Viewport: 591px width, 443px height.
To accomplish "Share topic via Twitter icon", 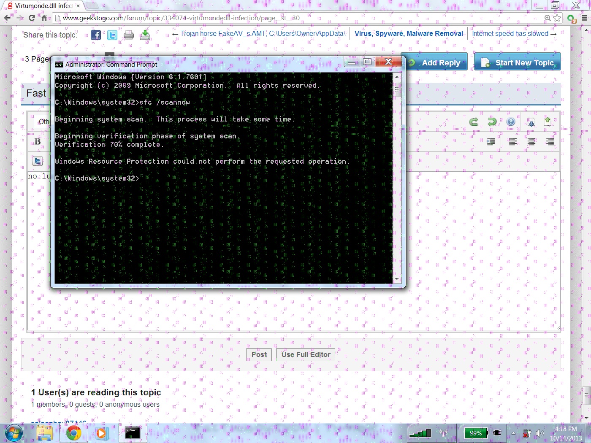I will click(x=112, y=35).
